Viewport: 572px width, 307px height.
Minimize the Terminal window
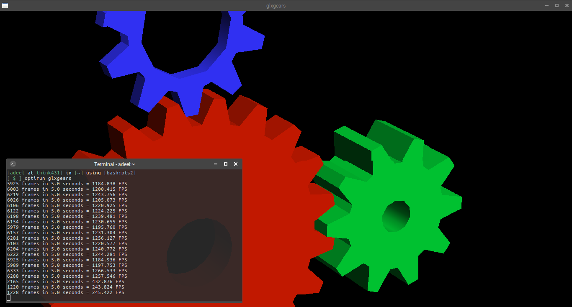coord(216,164)
